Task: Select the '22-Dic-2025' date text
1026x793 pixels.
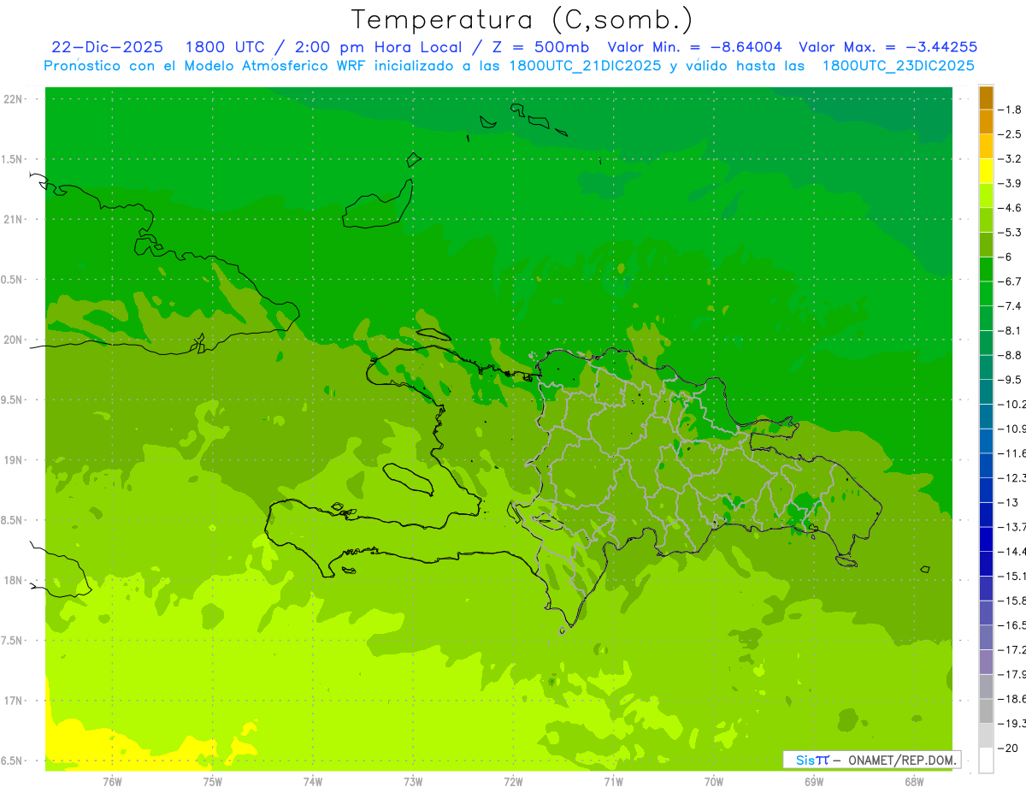Action: [x=107, y=47]
